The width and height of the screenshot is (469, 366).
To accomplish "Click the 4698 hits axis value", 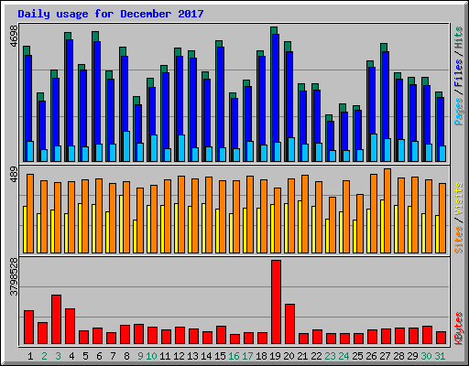I will point(14,36).
